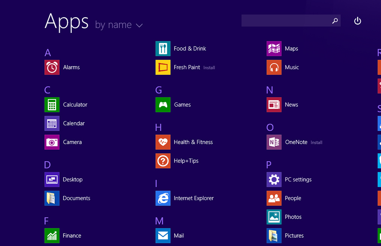Launch the People app icon
This screenshot has height=246, width=381.
pos(274,198)
